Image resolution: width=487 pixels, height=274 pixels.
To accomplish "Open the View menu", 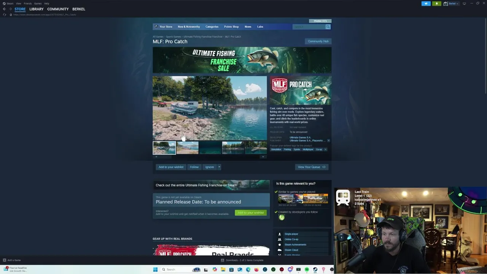I will 18,3.
